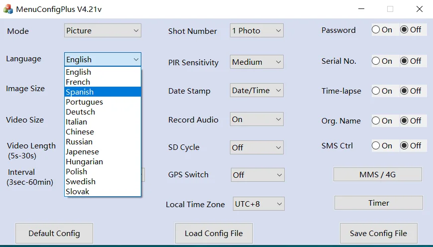Click the Default Config button
The height and width of the screenshot is (247, 433).
(x=54, y=233)
